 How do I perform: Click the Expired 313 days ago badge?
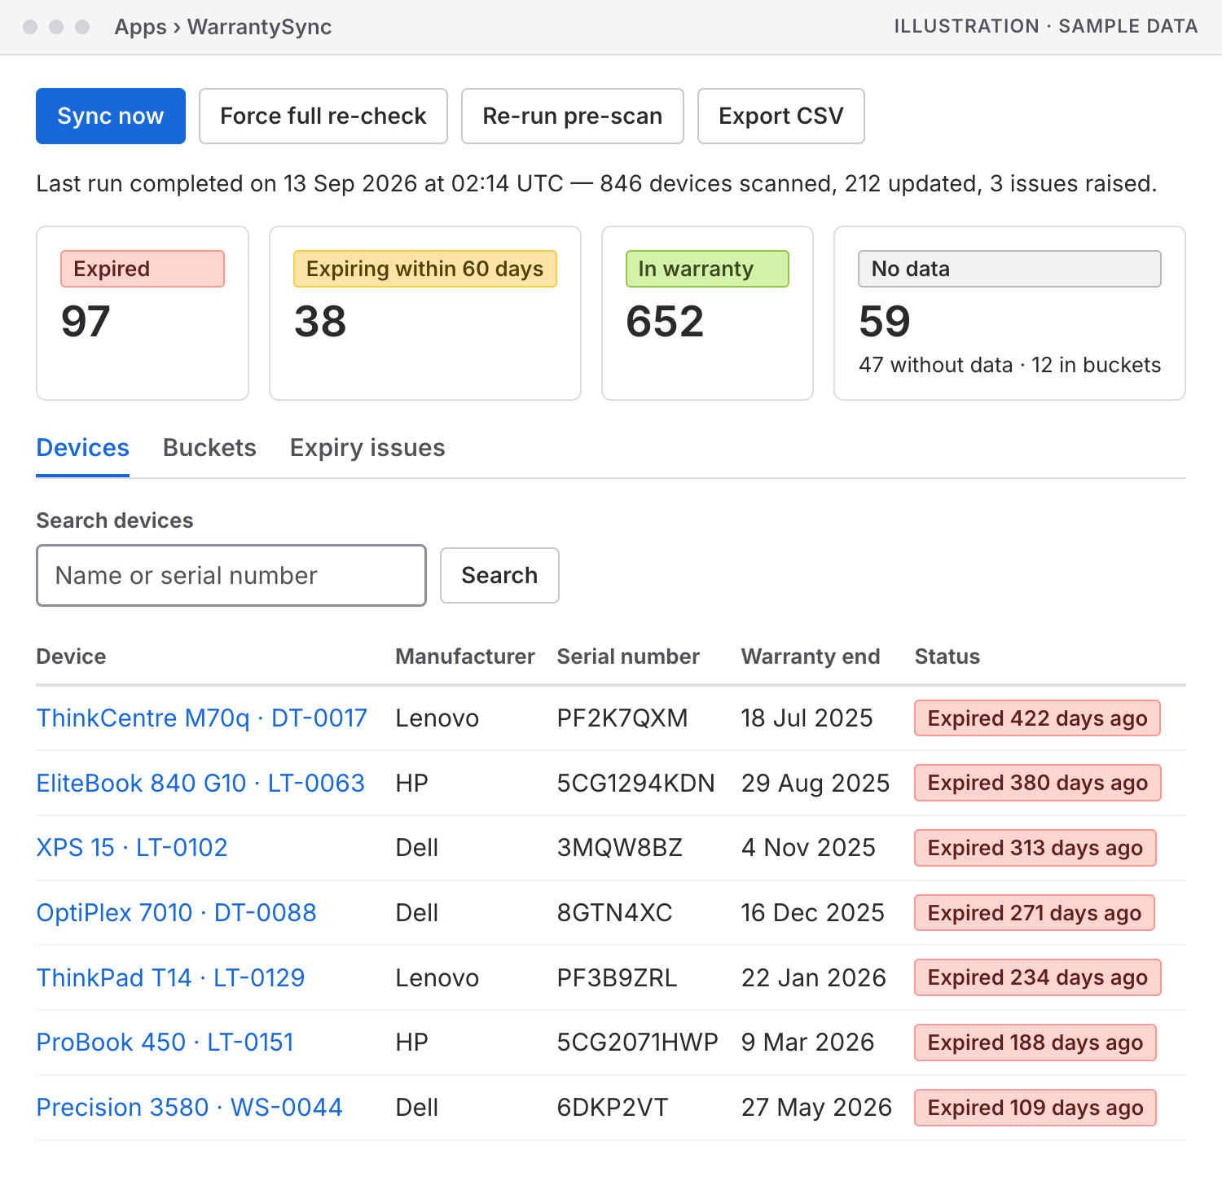tap(1035, 848)
